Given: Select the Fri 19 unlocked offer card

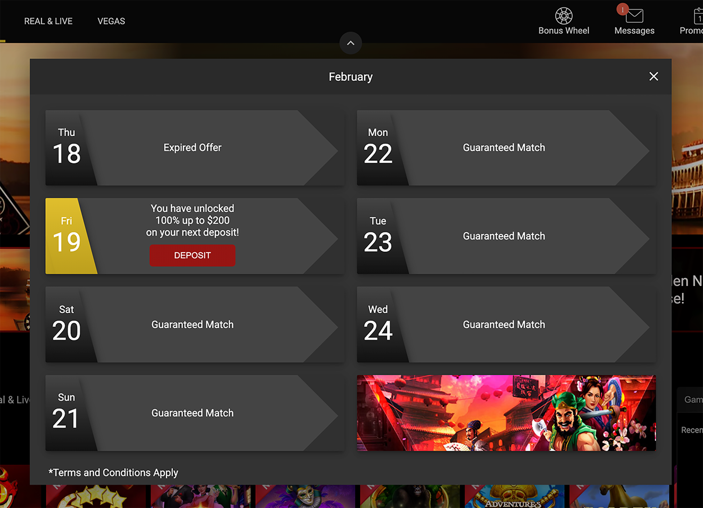Looking at the screenshot, I should (191, 236).
